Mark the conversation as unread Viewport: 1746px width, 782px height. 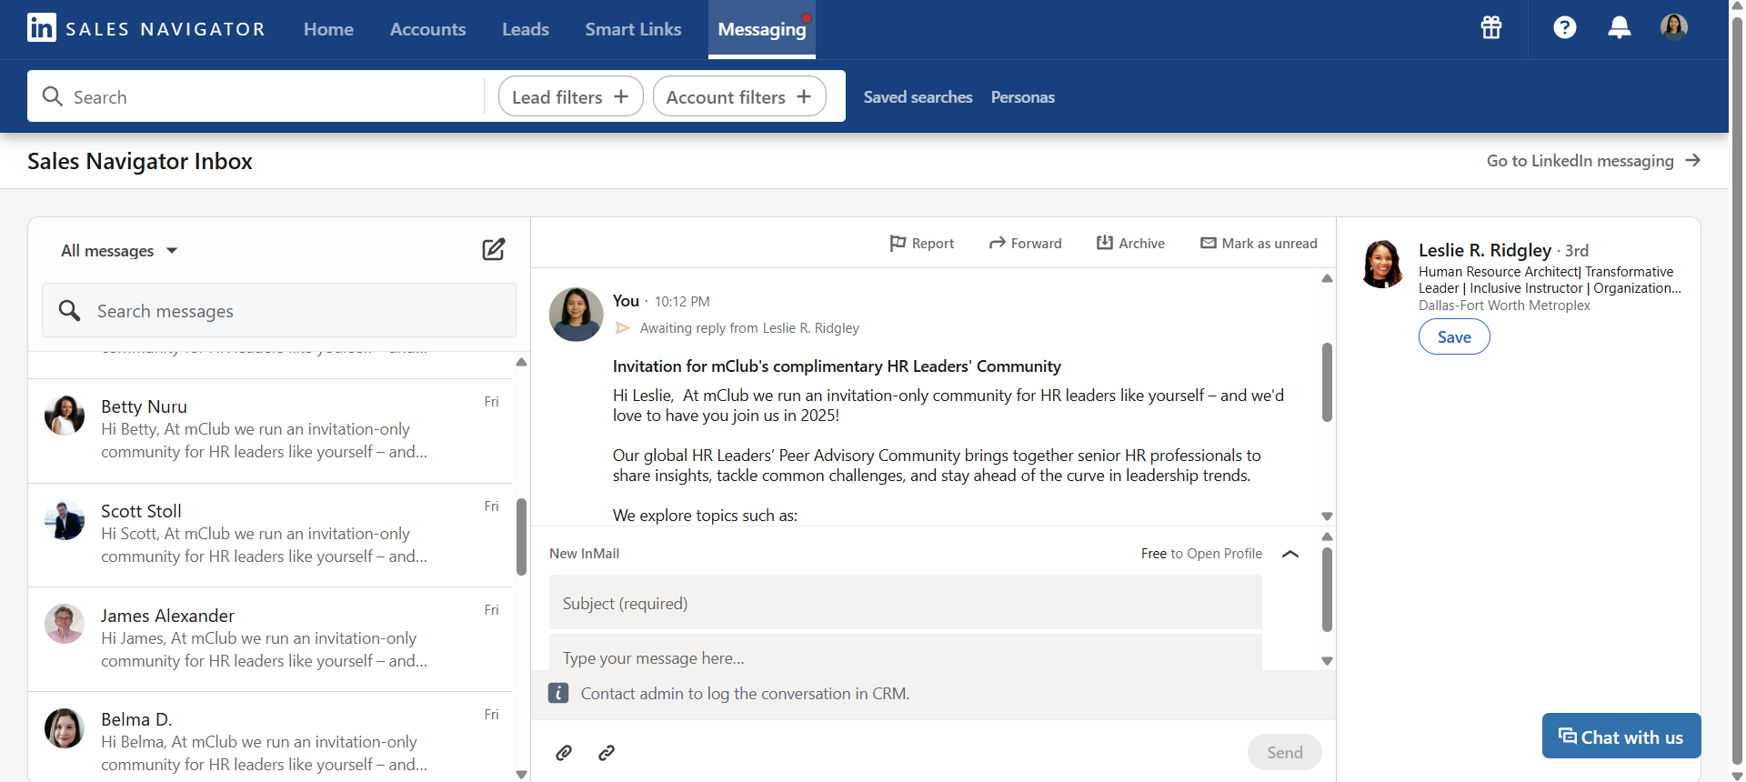[1259, 243]
